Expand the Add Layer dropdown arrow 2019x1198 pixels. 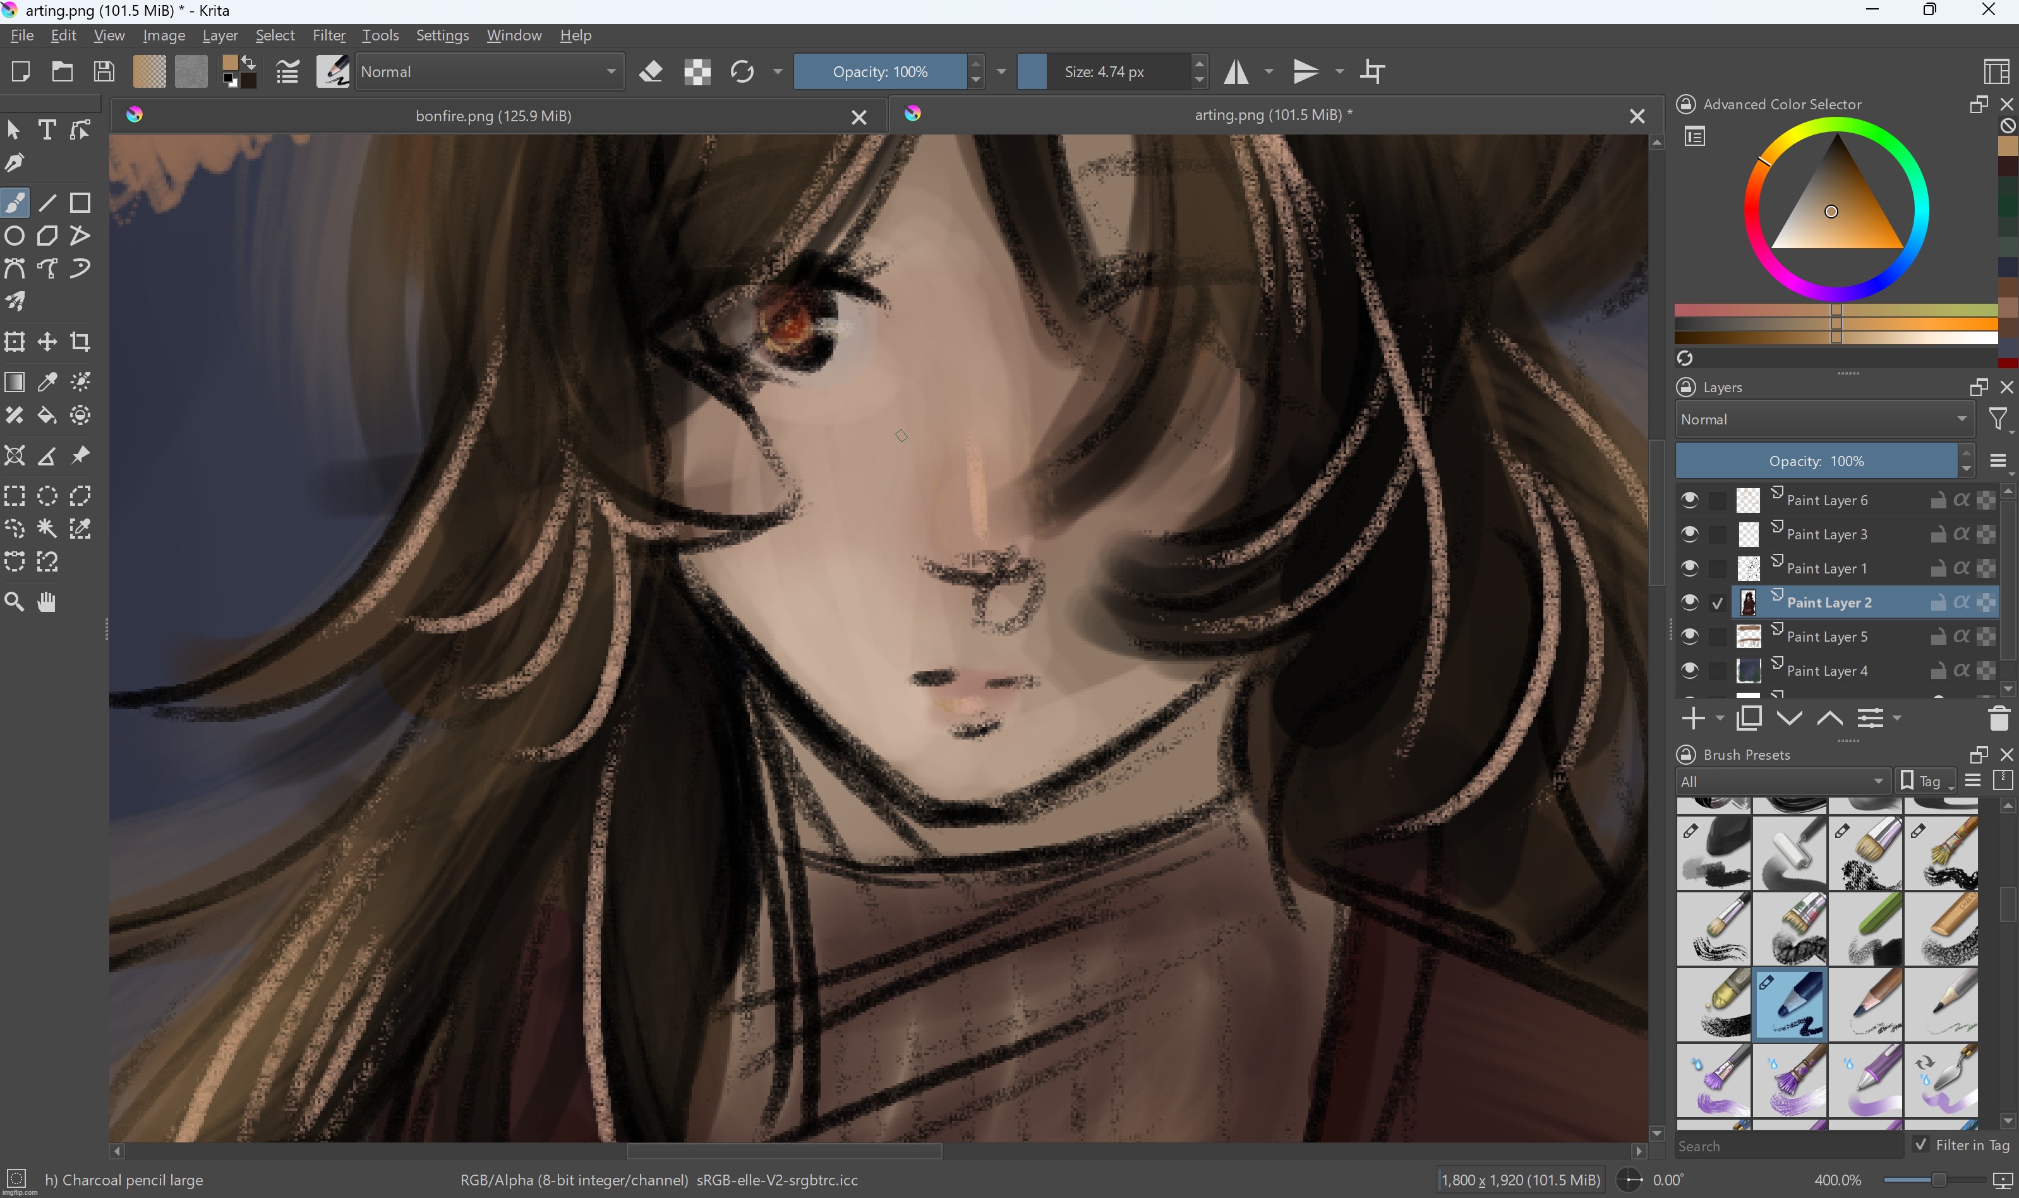point(1720,719)
